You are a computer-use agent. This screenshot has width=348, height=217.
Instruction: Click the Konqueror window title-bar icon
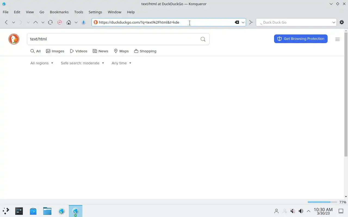pyautogui.click(x=4, y=4)
